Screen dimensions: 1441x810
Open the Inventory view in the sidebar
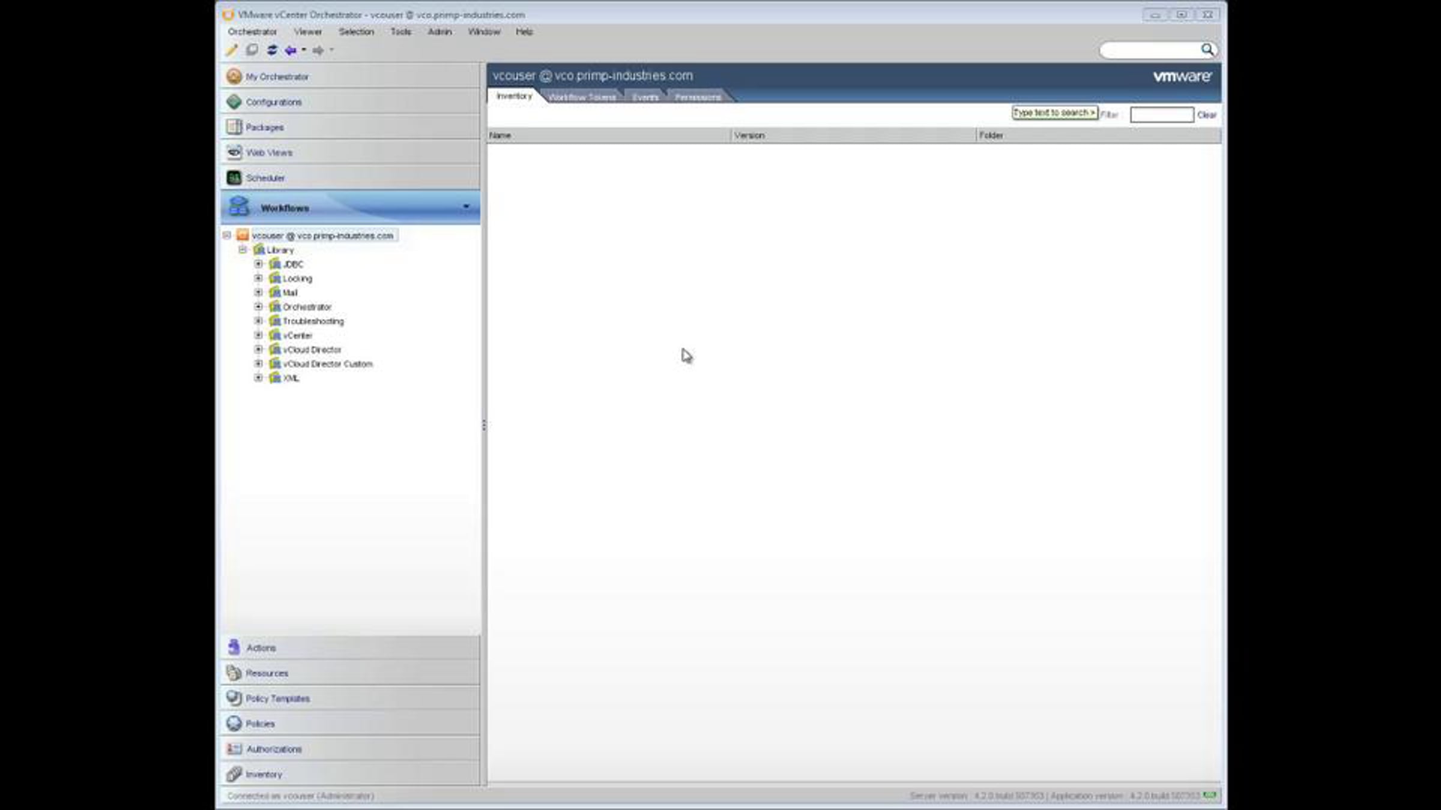[x=350, y=774]
